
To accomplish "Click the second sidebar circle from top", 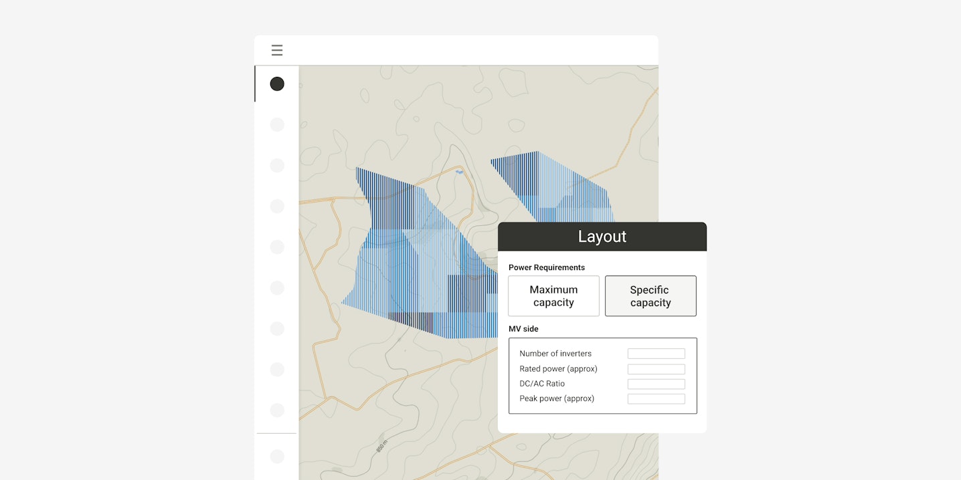I will pos(277,125).
